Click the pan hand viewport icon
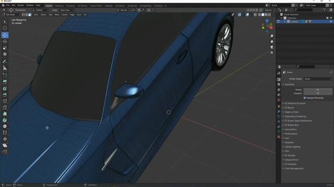 point(271,42)
